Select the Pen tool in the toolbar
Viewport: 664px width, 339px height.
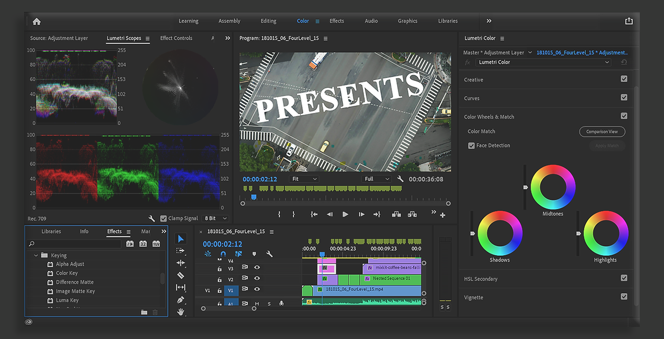tap(180, 299)
